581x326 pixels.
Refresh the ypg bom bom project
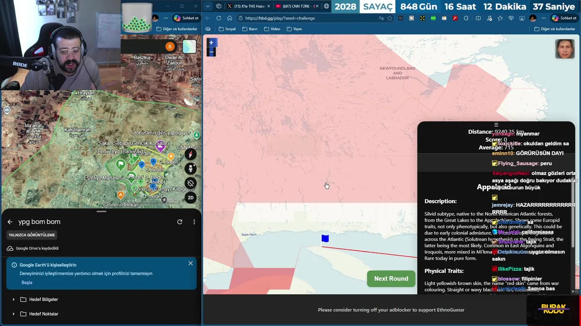pyautogui.click(x=180, y=222)
